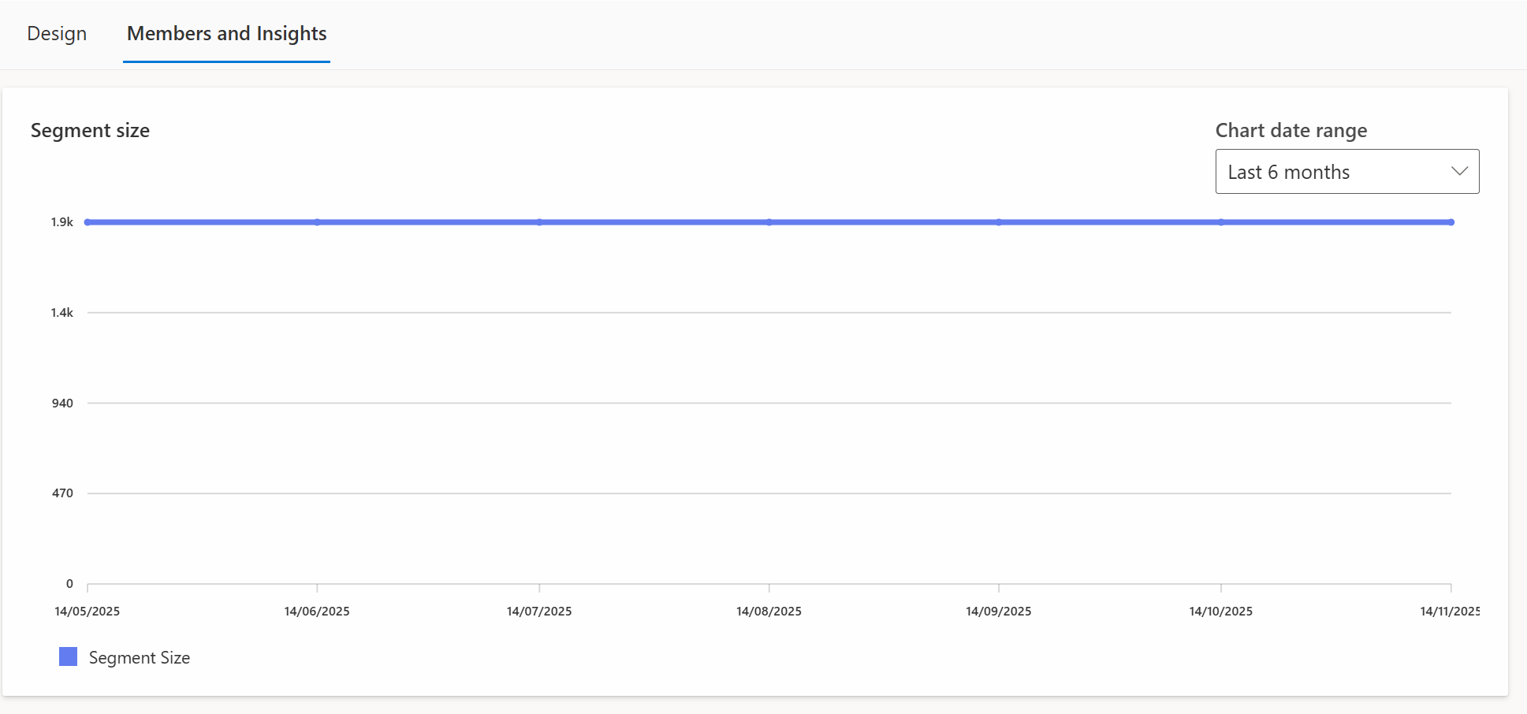Click the 14/10/2025 x-axis date label
The image size is (1527, 714).
click(x=1220, y=612)
